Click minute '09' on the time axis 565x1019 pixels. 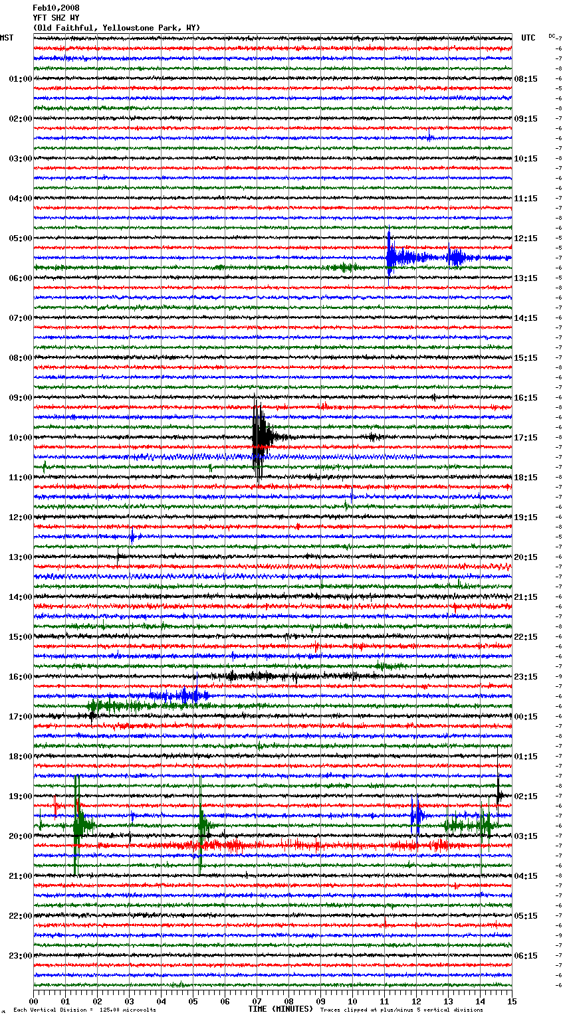321,1002
